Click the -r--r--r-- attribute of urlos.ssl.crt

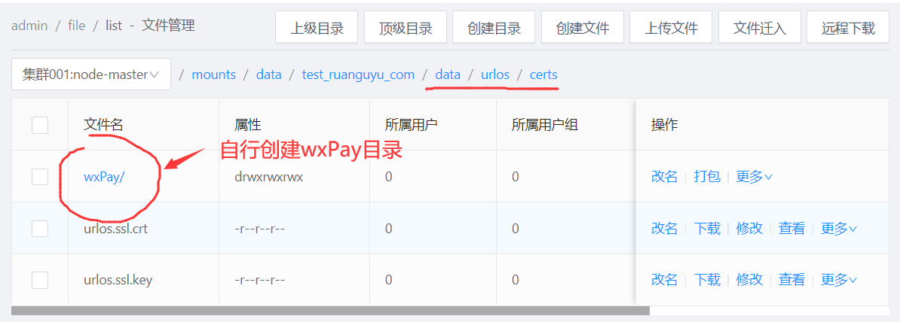click(259, 229)
